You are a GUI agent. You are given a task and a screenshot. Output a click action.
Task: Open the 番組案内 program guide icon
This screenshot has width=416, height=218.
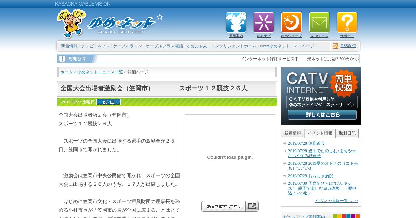tap(236, 22)
